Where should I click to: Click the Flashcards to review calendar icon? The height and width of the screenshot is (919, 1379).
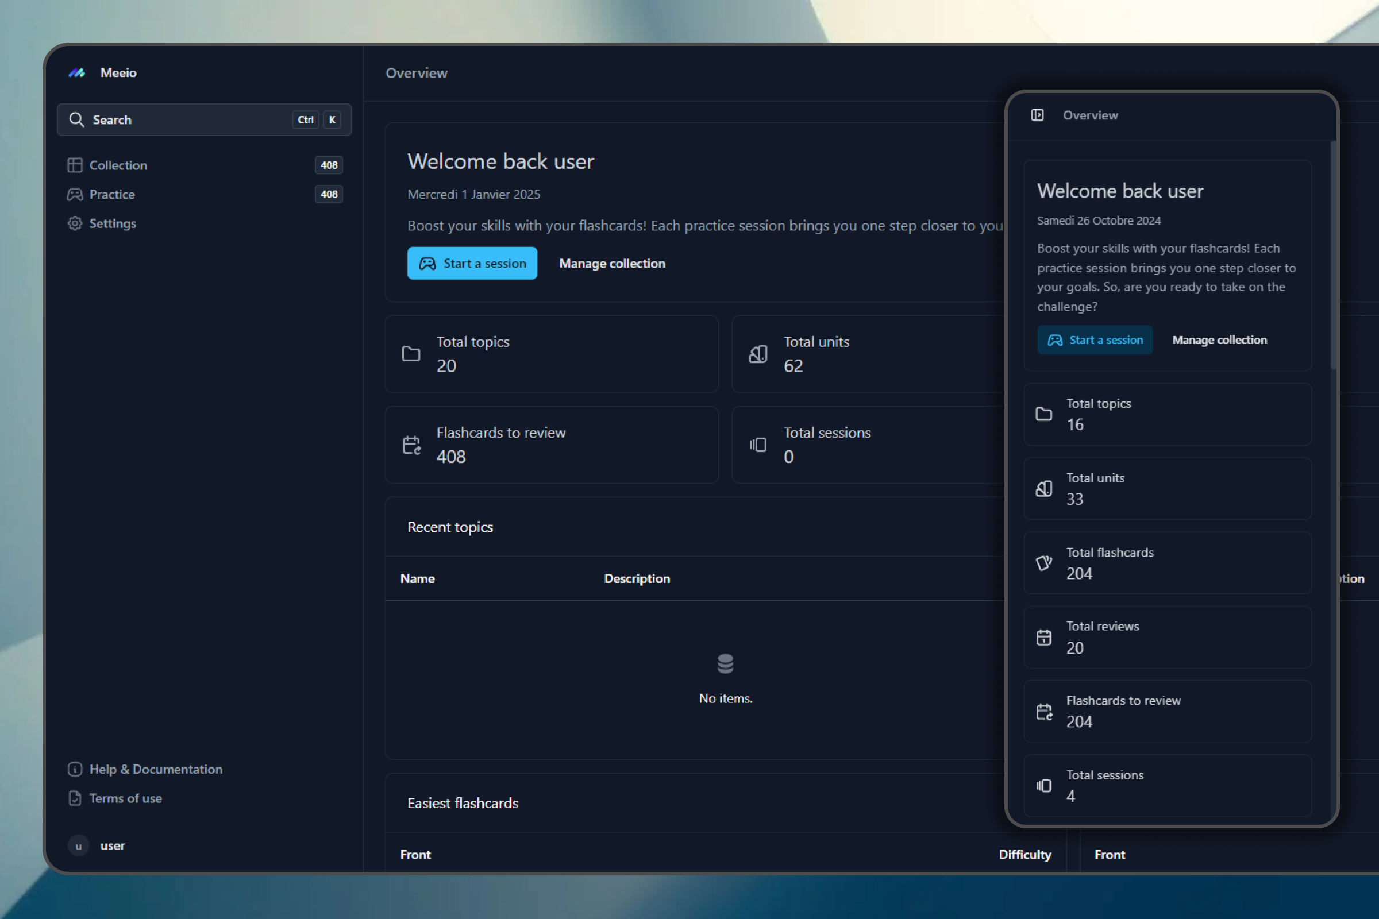click(411, 445)
